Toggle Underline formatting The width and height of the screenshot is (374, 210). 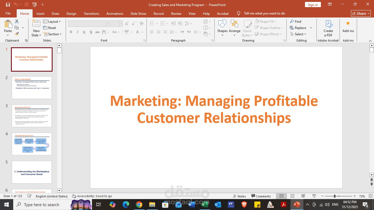pos(84,32)
